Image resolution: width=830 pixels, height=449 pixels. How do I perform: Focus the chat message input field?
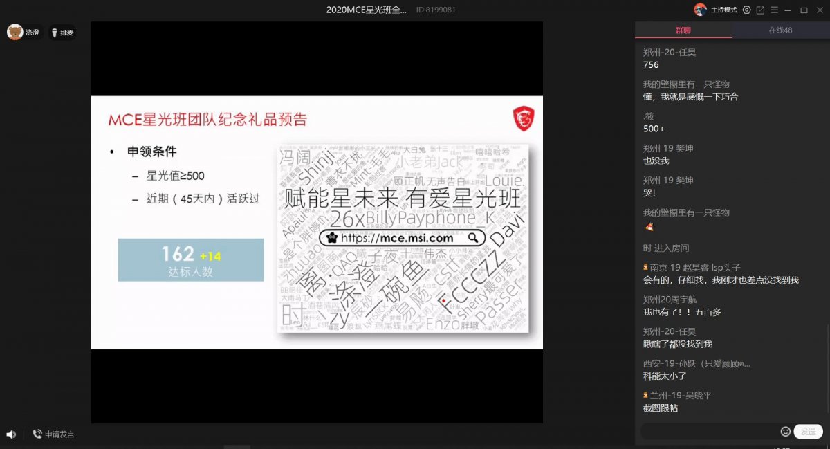point(708,431)
